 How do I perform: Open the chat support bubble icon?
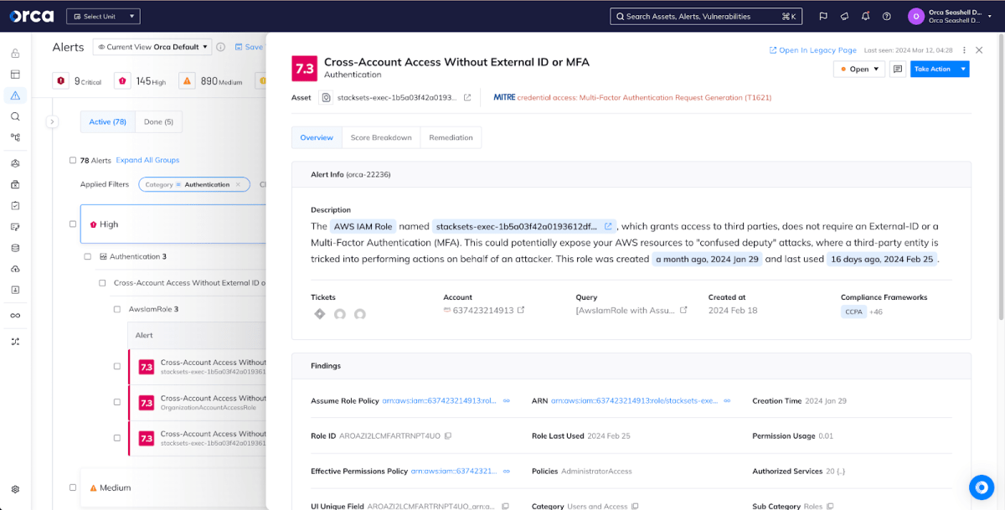pos(981,487)
